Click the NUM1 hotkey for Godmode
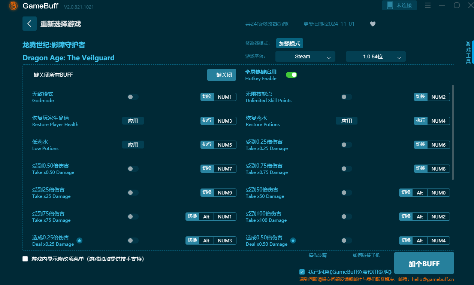Screen dimensions: 474x285 225,97
